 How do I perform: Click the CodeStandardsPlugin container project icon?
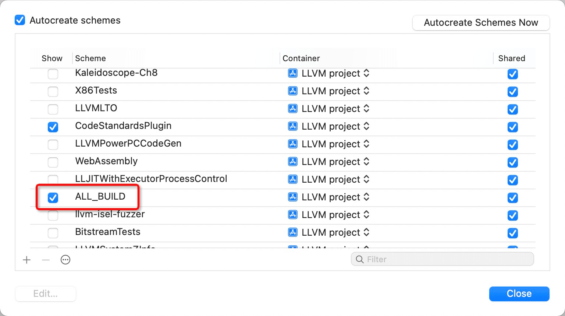293,126
